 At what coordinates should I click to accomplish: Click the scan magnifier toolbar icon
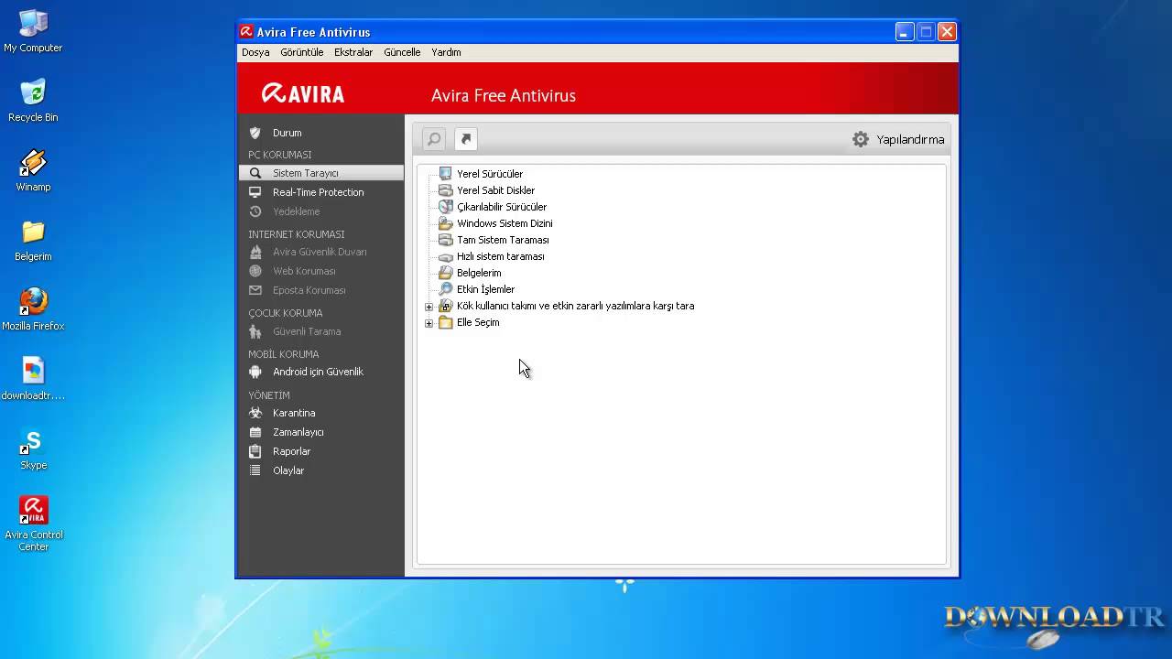434,139
